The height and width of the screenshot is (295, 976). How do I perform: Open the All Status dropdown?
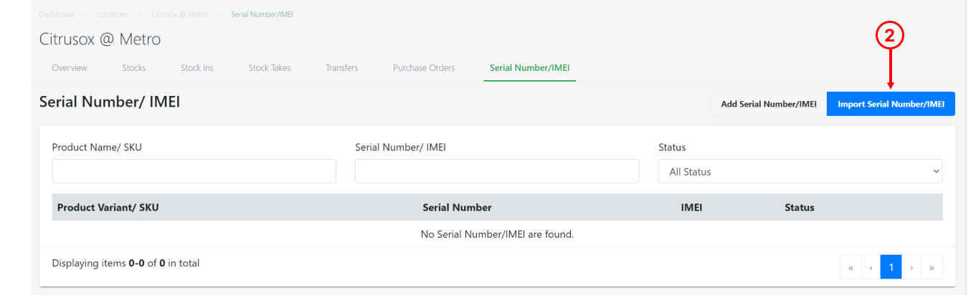pyautogui.click(x=800, y=171)
